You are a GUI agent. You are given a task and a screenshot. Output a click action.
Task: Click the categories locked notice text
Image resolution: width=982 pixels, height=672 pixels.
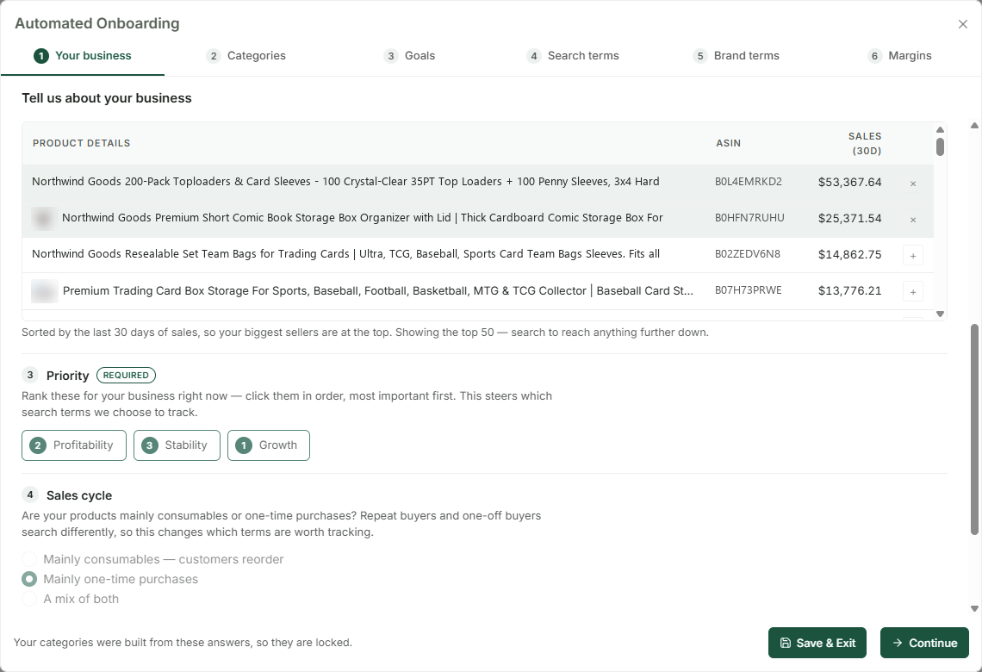pos(183,643)
